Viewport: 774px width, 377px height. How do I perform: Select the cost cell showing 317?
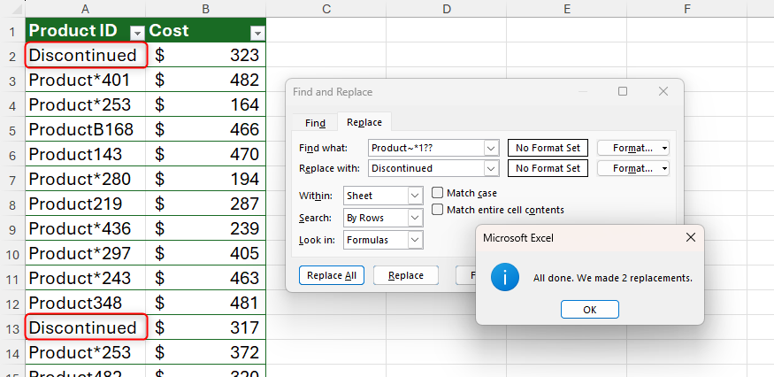click(x=206, y=327)
